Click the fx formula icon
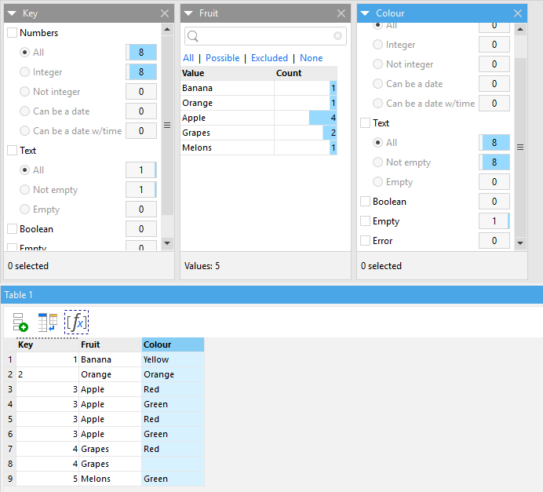The height and width of the screenshot is (492, 543). (x=76, y=322)
